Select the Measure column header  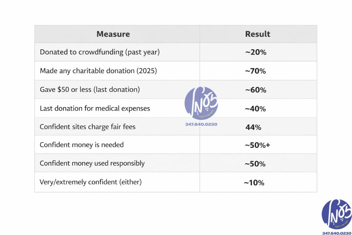pos(113,34)
